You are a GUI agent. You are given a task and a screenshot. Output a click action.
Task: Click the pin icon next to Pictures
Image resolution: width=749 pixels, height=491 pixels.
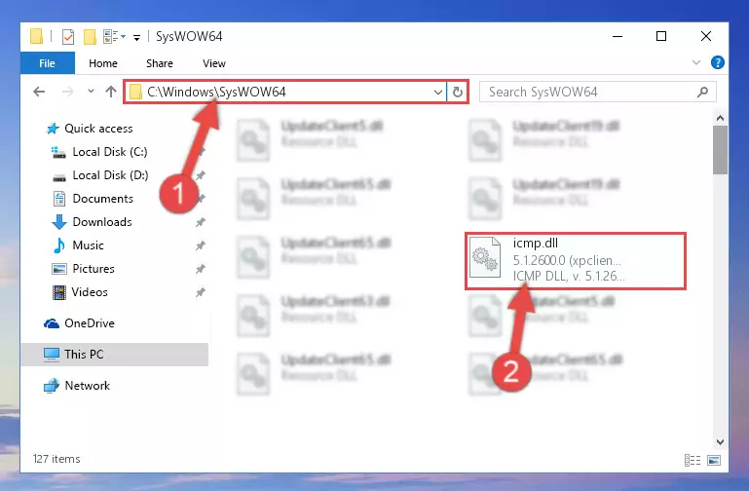200,269
